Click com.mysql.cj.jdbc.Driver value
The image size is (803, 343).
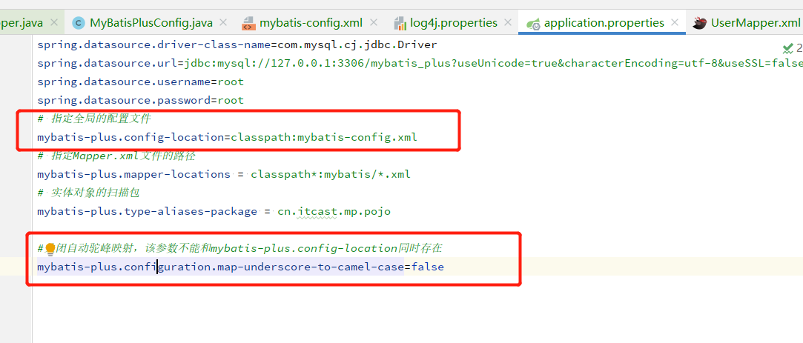(x=357, y=45)
